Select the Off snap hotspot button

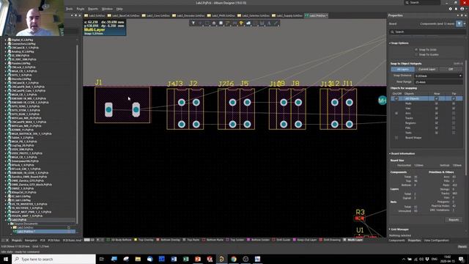(451, 69)
